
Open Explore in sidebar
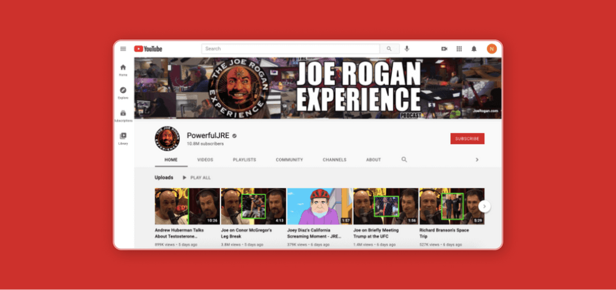[123, 93]
